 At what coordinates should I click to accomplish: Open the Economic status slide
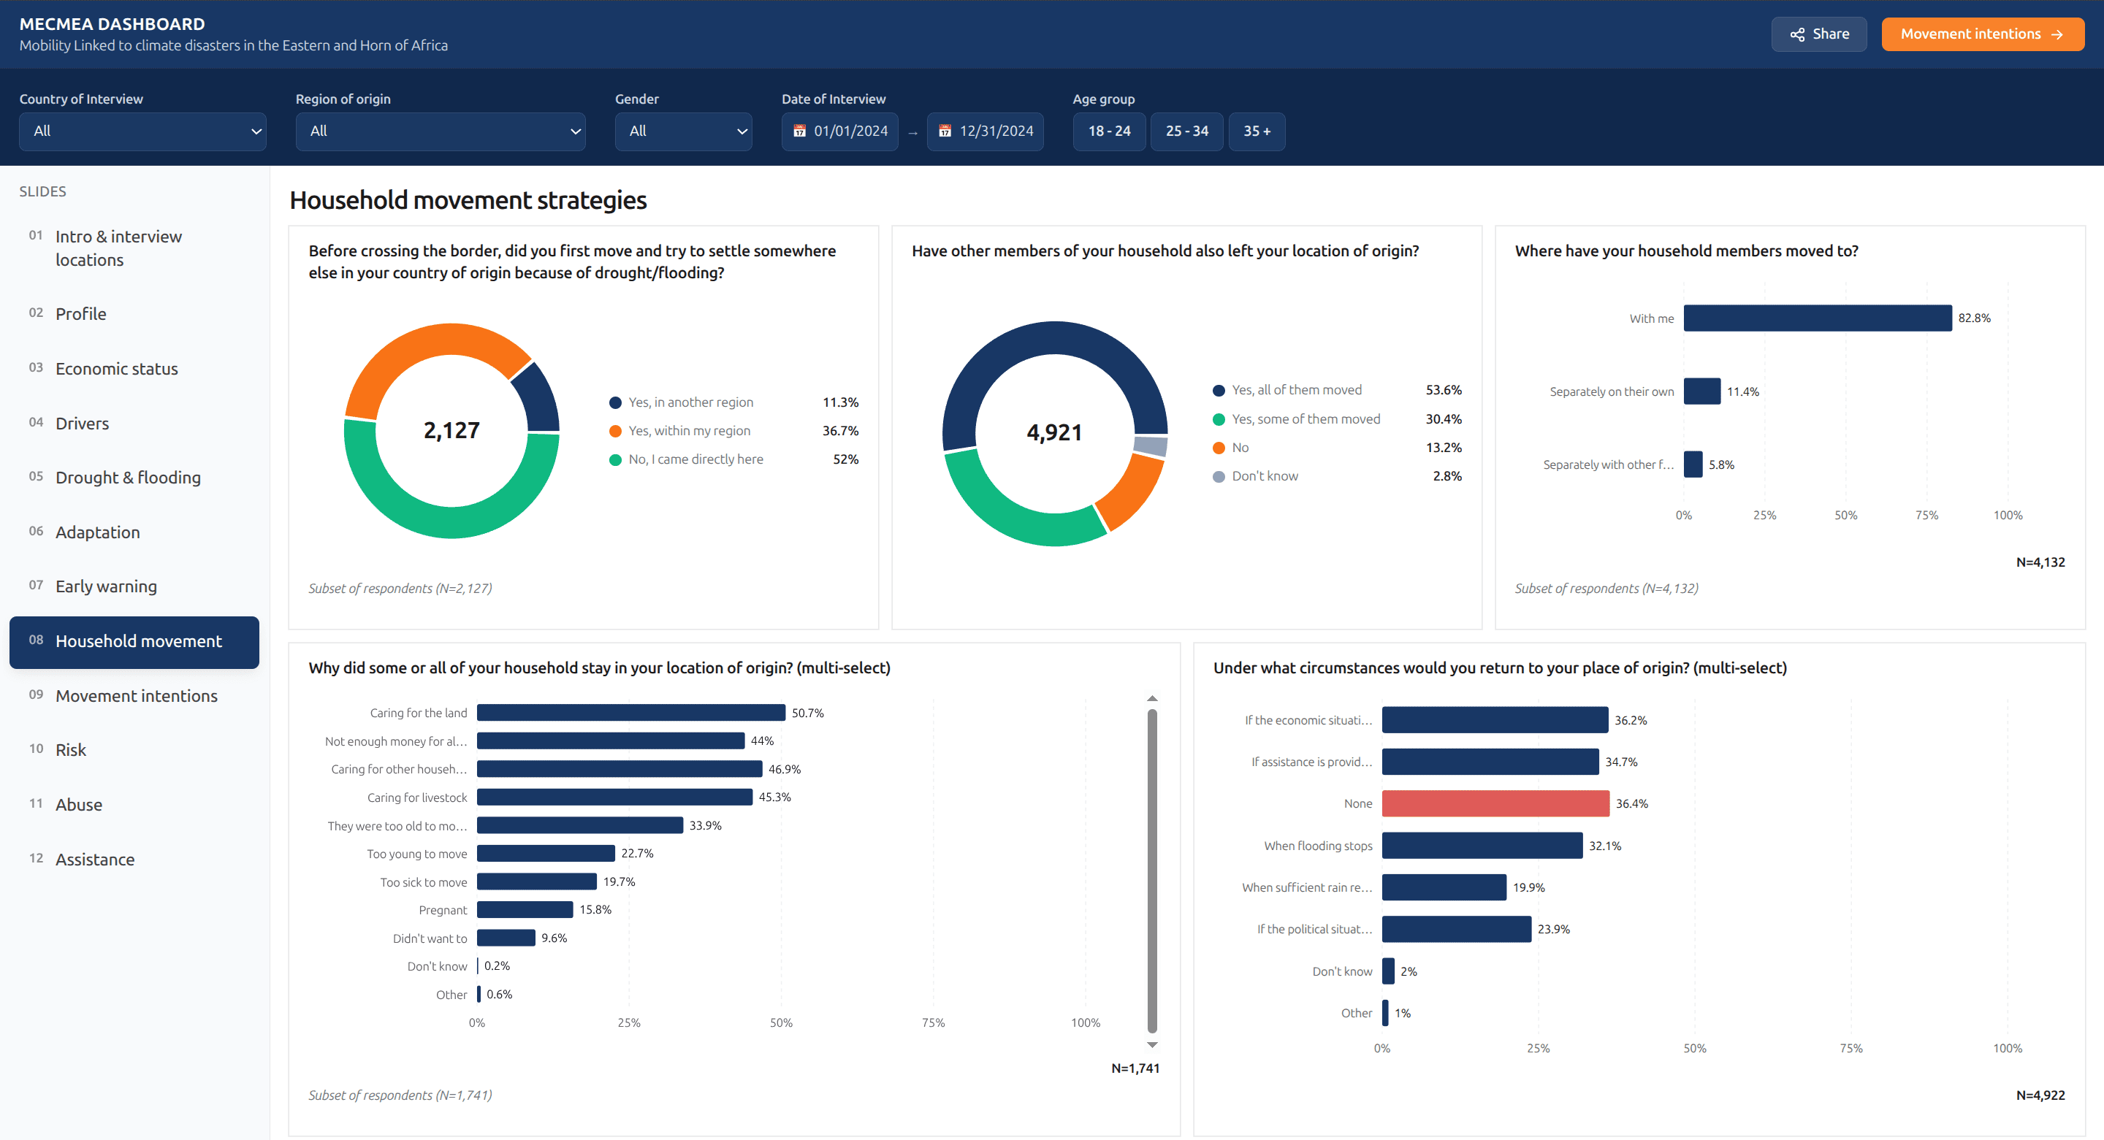(x=134, y=369)
